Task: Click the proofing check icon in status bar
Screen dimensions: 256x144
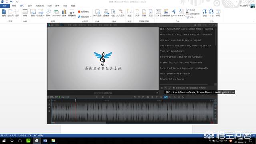Action: (x=30, y=136)
